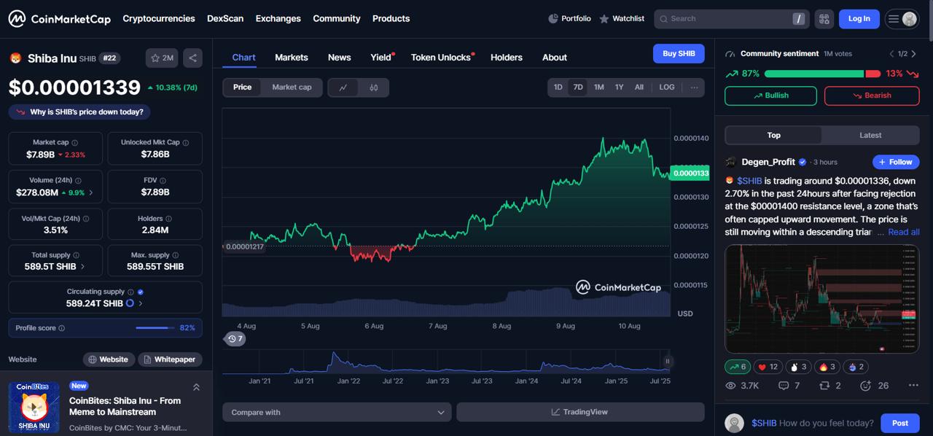Open the three-dot more chart options
933x436 pixels.
pos(694,87)
